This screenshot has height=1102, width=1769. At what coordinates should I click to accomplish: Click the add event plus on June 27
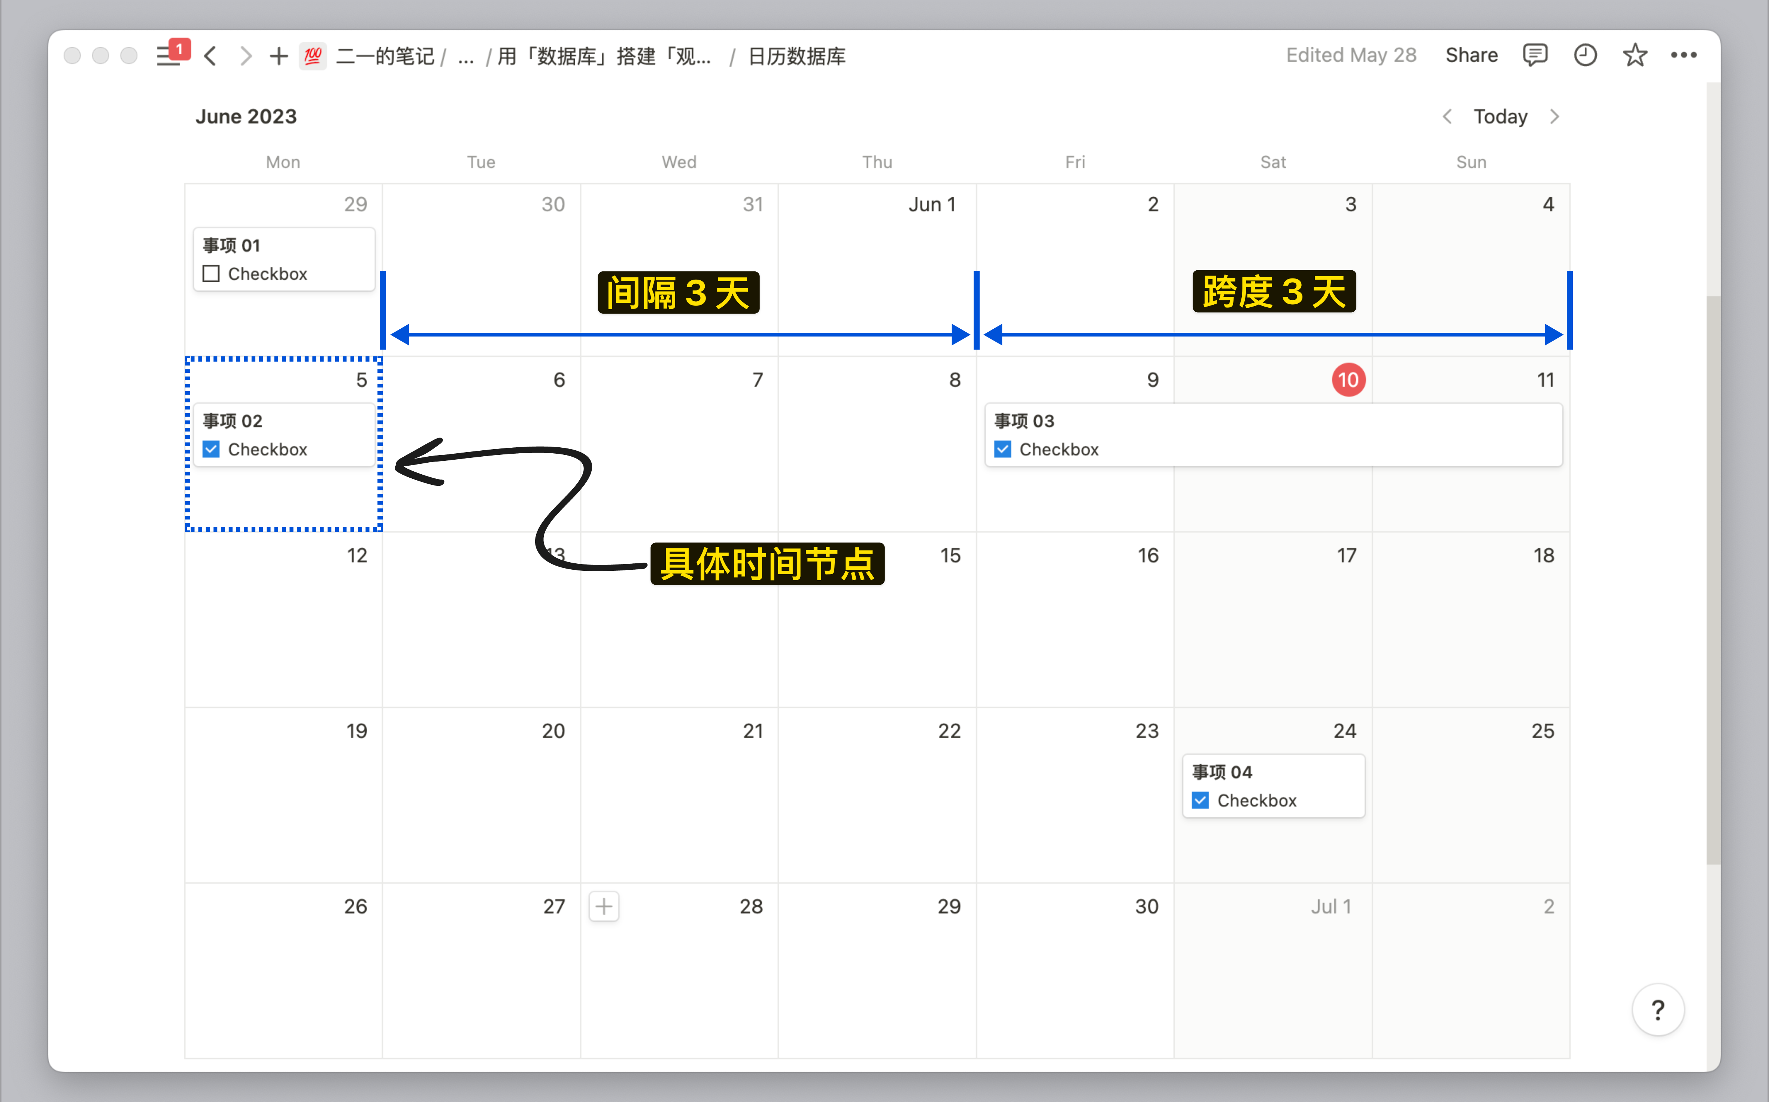604,905
